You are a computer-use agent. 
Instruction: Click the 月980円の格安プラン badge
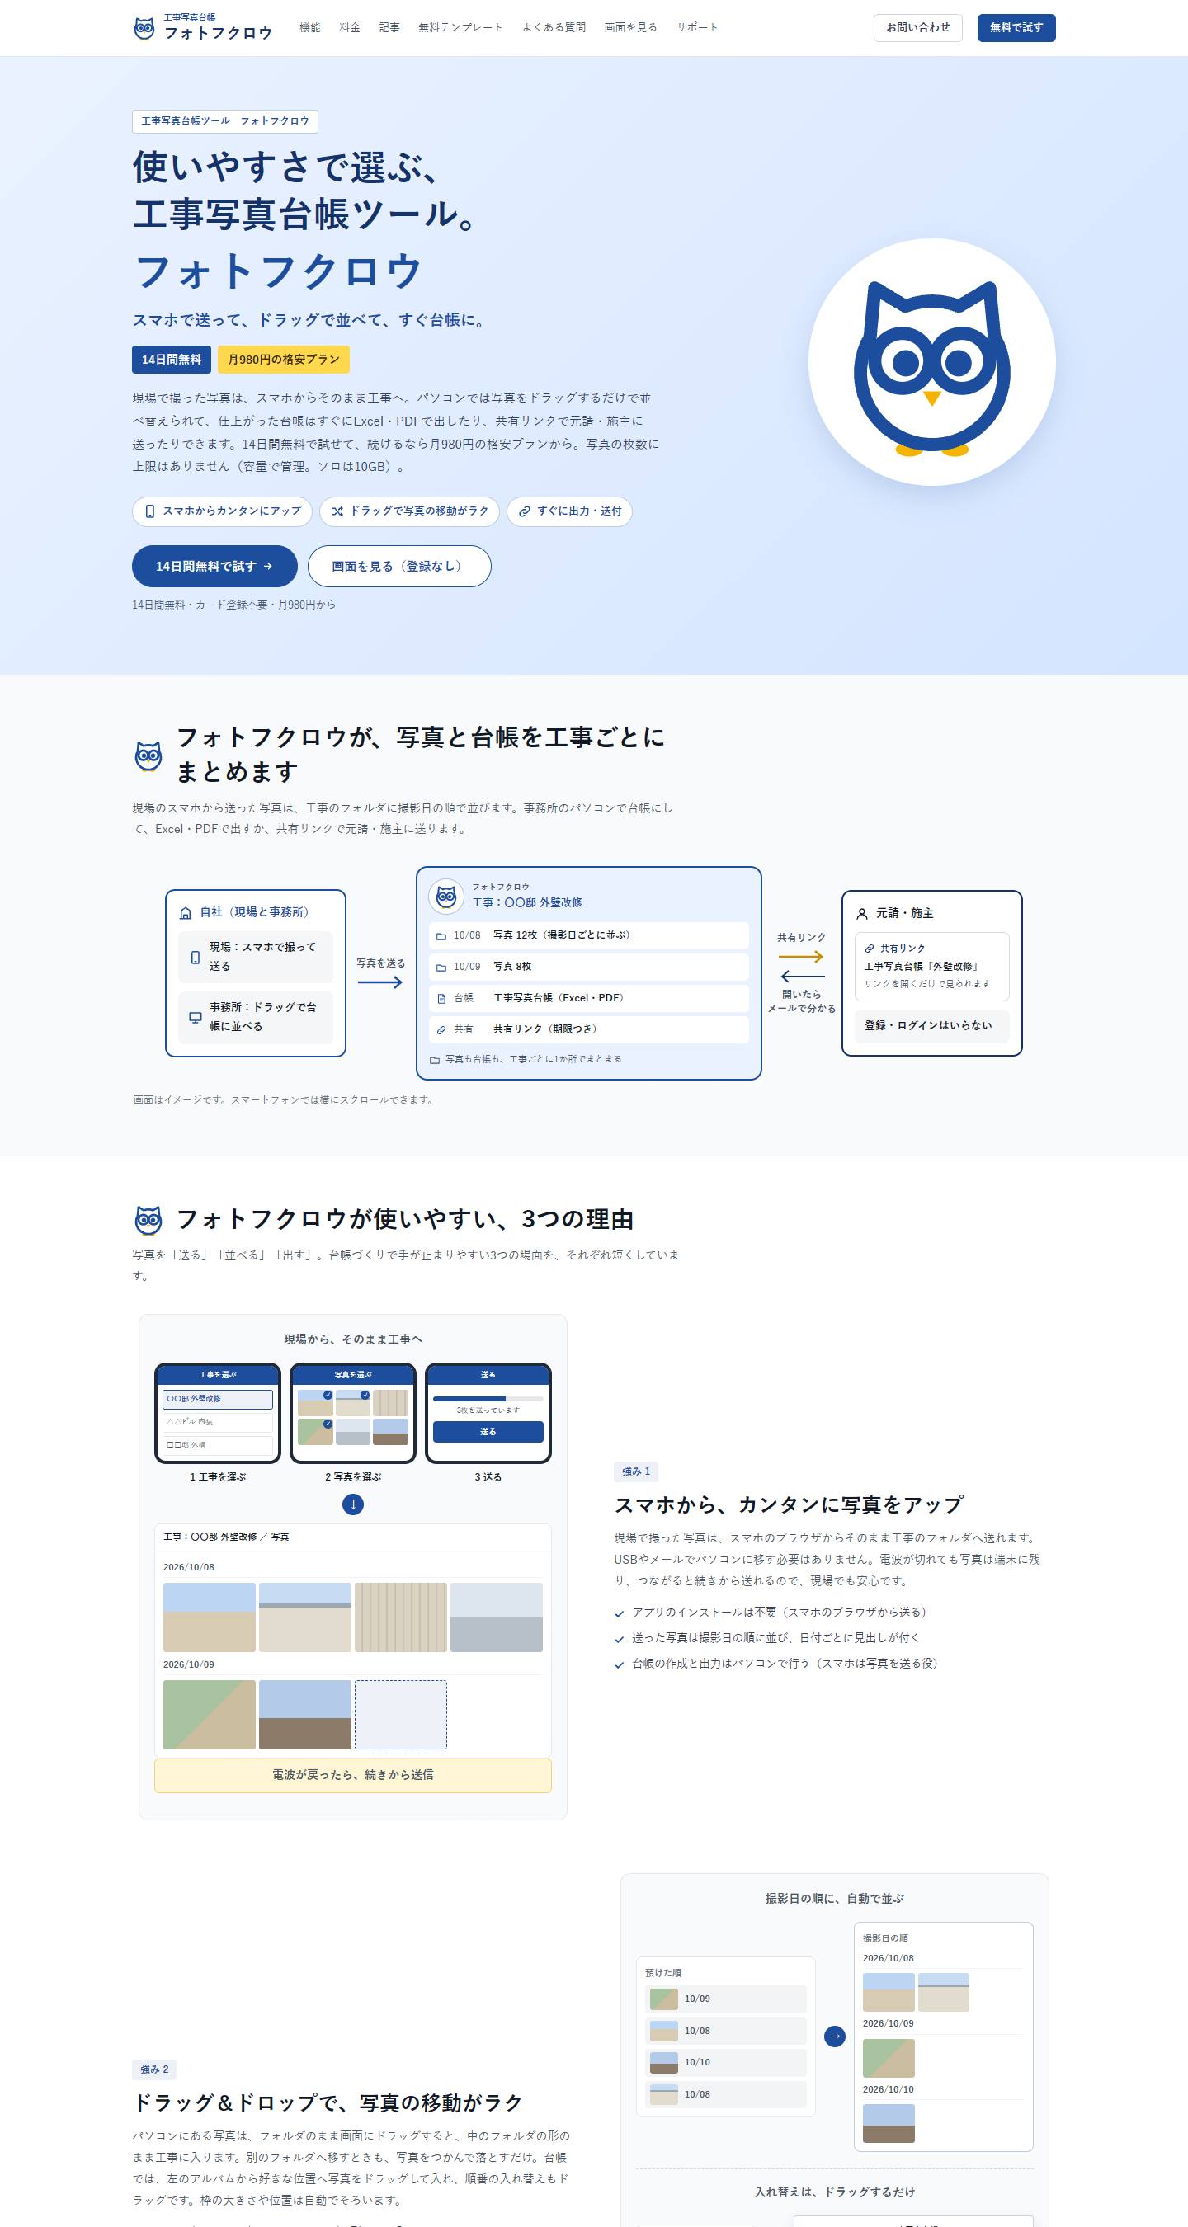pos(284,360)
